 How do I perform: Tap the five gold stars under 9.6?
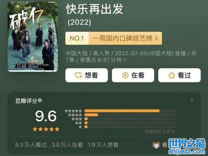tap(46, 129)
